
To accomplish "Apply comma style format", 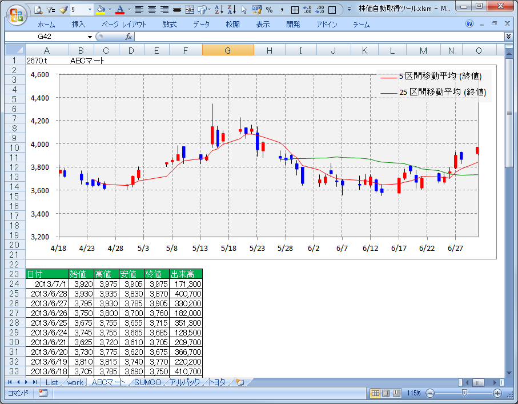I will point(282,10).
